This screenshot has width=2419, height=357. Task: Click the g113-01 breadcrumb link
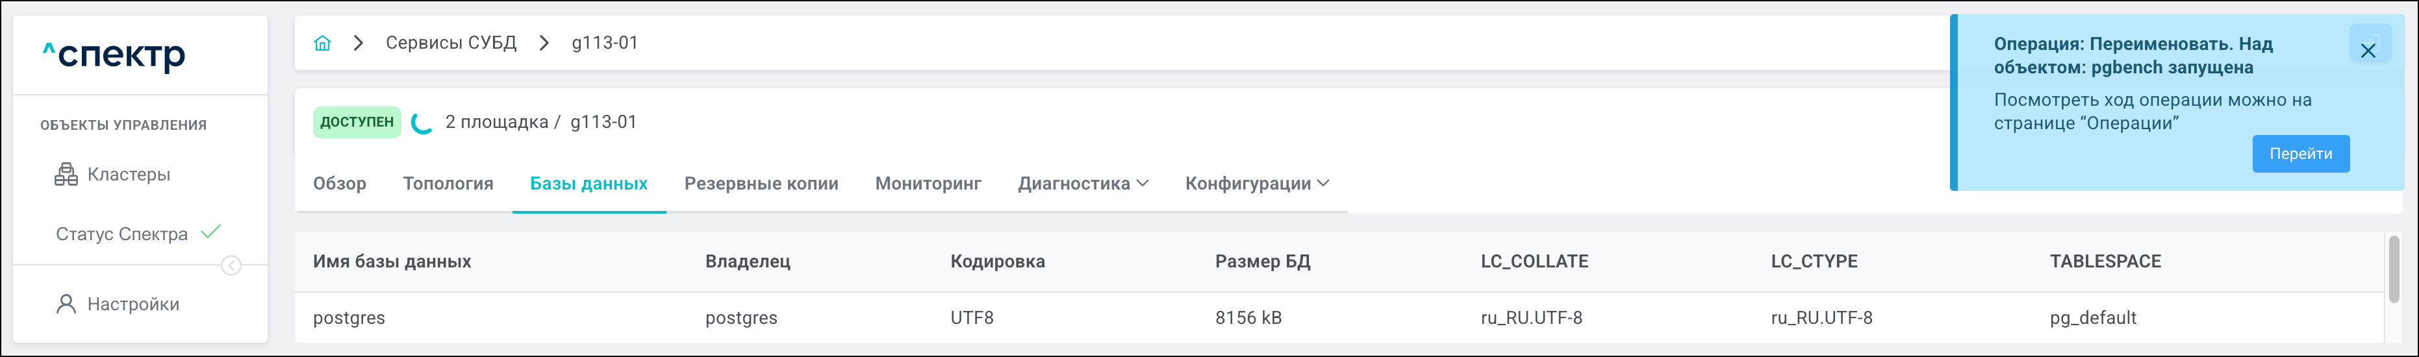click(605, 43)
